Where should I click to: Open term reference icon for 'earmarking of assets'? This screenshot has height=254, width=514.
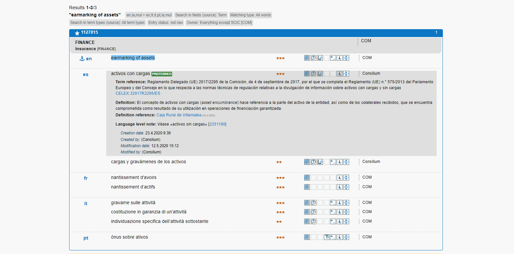[x=307, y=58]
